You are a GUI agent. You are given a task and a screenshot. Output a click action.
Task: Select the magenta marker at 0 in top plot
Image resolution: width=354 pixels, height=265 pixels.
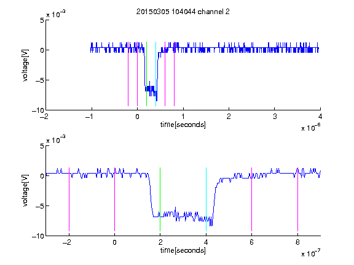pos(137,74)
